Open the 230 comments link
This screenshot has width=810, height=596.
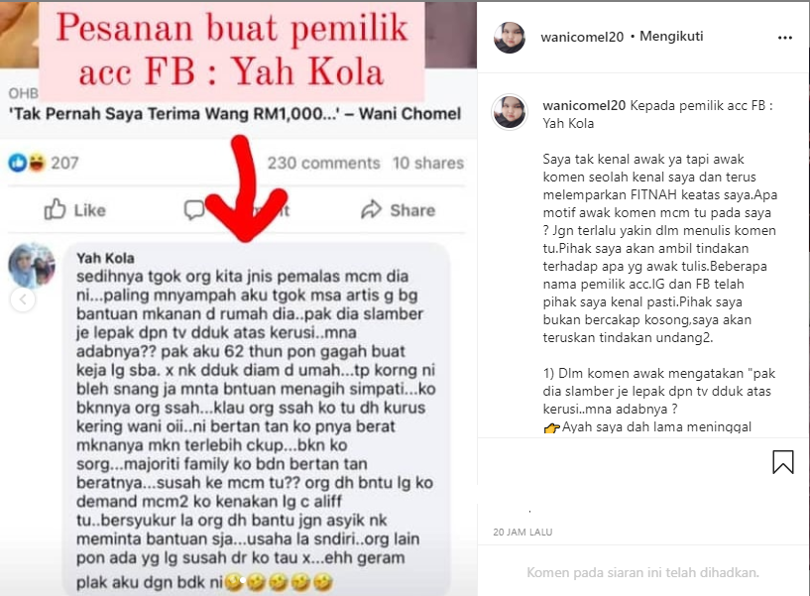(x=323, y=163)
